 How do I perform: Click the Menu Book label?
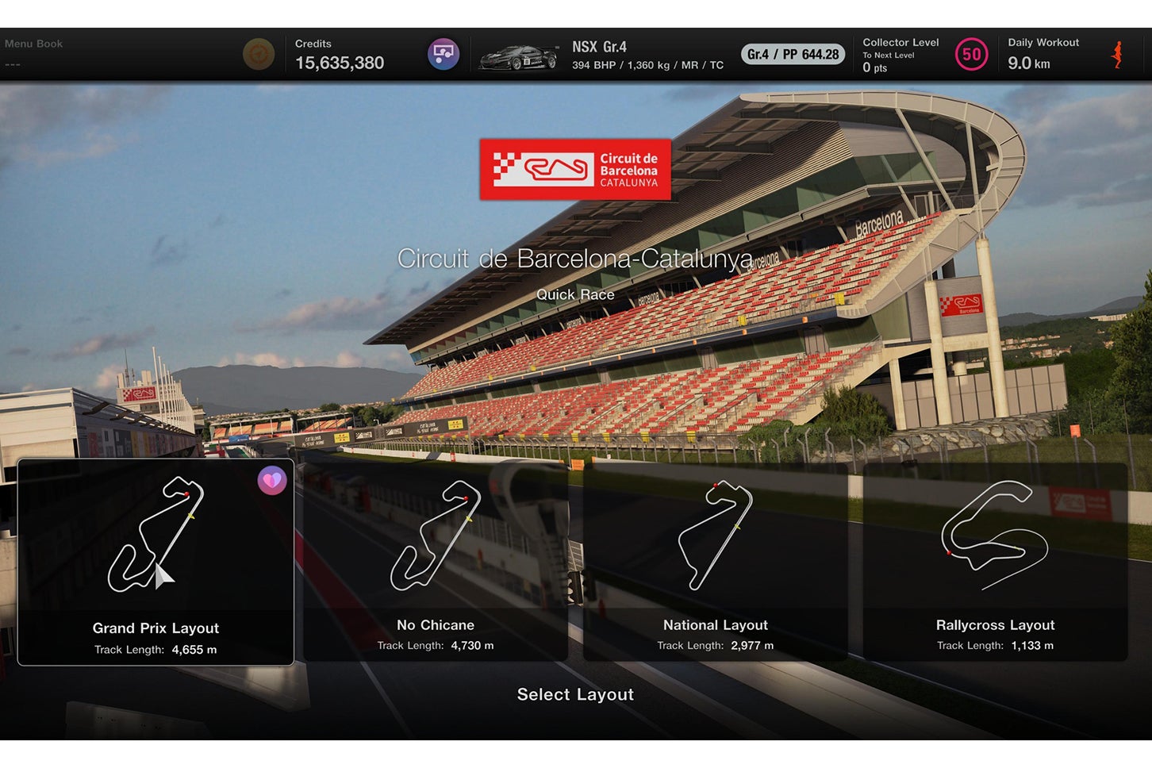pyautogui.click(x=33, y=44)
